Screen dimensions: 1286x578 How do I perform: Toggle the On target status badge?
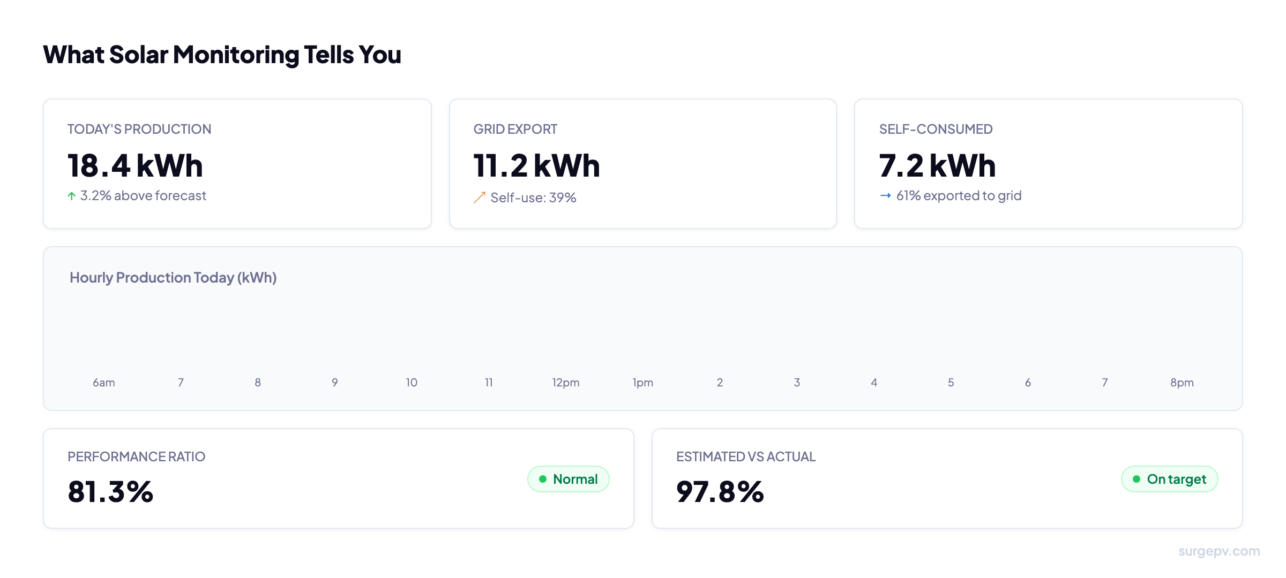[1170, 479]
